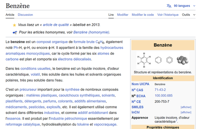
Task: Click footnote reference 1 in Apparence
Action: [x=176, y=121]
